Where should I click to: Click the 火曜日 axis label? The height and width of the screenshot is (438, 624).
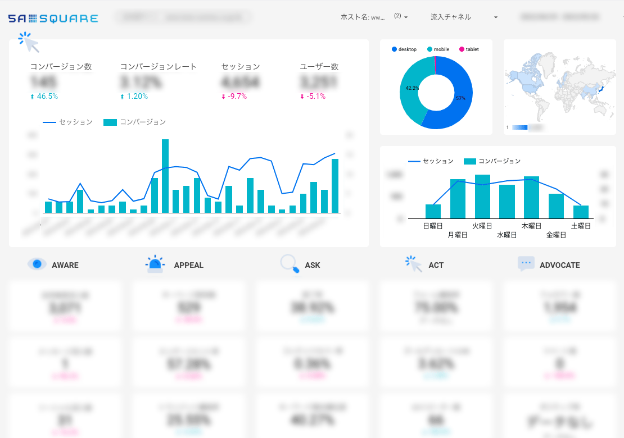point(482,226)
